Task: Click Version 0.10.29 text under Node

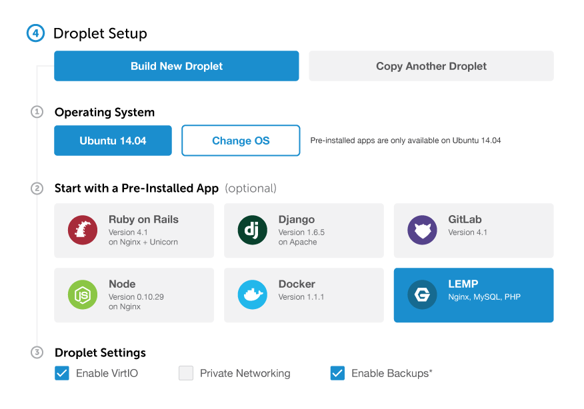Action: (136, 297)
